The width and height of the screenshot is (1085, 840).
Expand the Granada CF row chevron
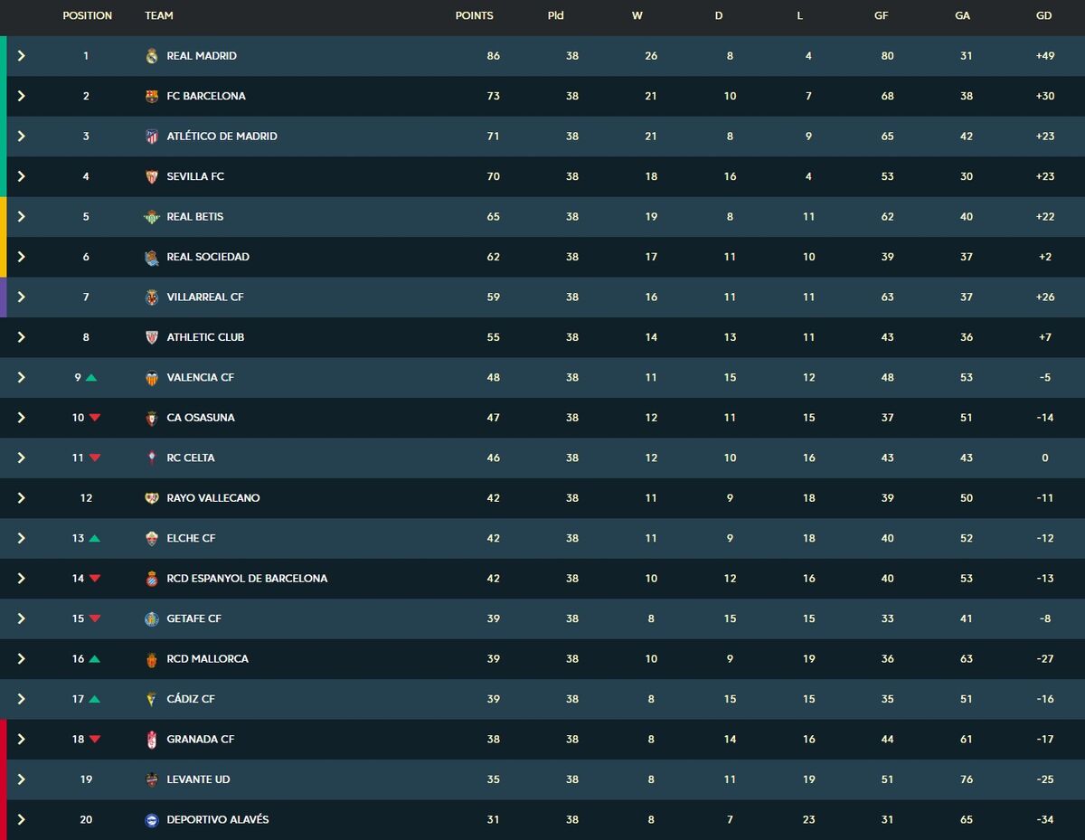point(21,740)
